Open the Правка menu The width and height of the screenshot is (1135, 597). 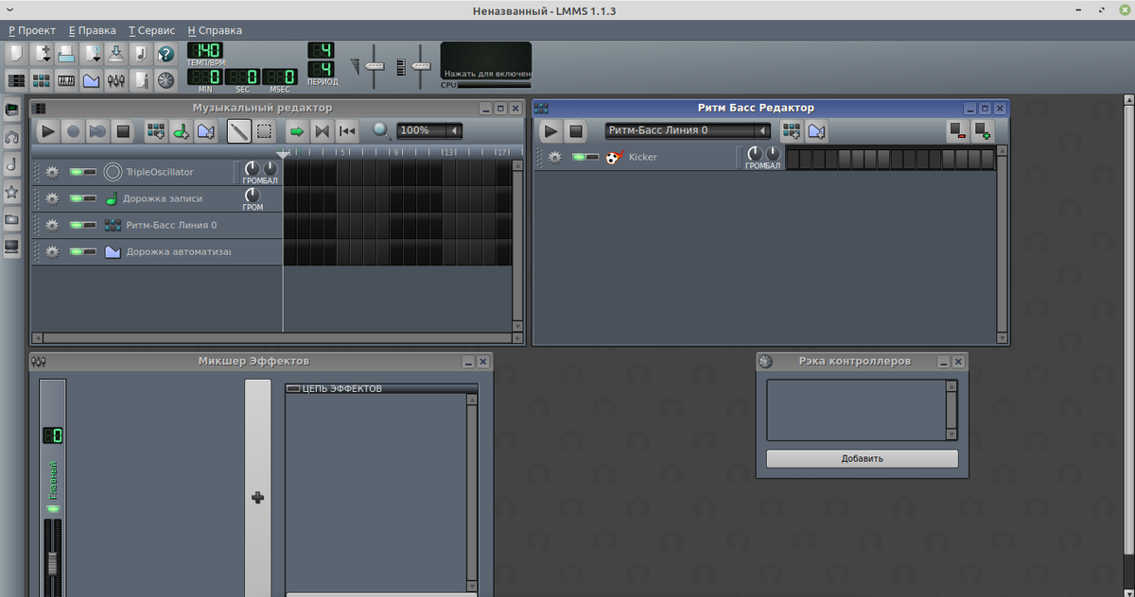tap(91, 30)
